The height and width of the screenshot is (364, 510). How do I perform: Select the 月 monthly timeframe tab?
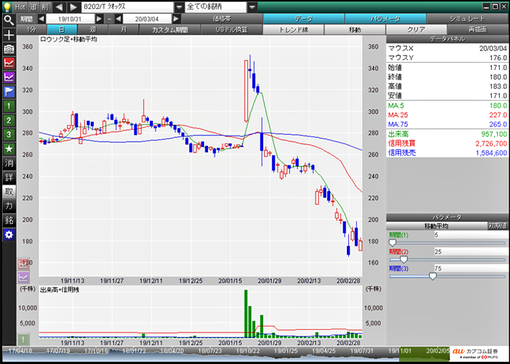pos(123,30)
